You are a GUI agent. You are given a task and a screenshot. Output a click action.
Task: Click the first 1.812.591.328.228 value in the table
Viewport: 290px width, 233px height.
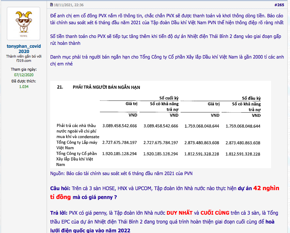click(x=202, y=154)
